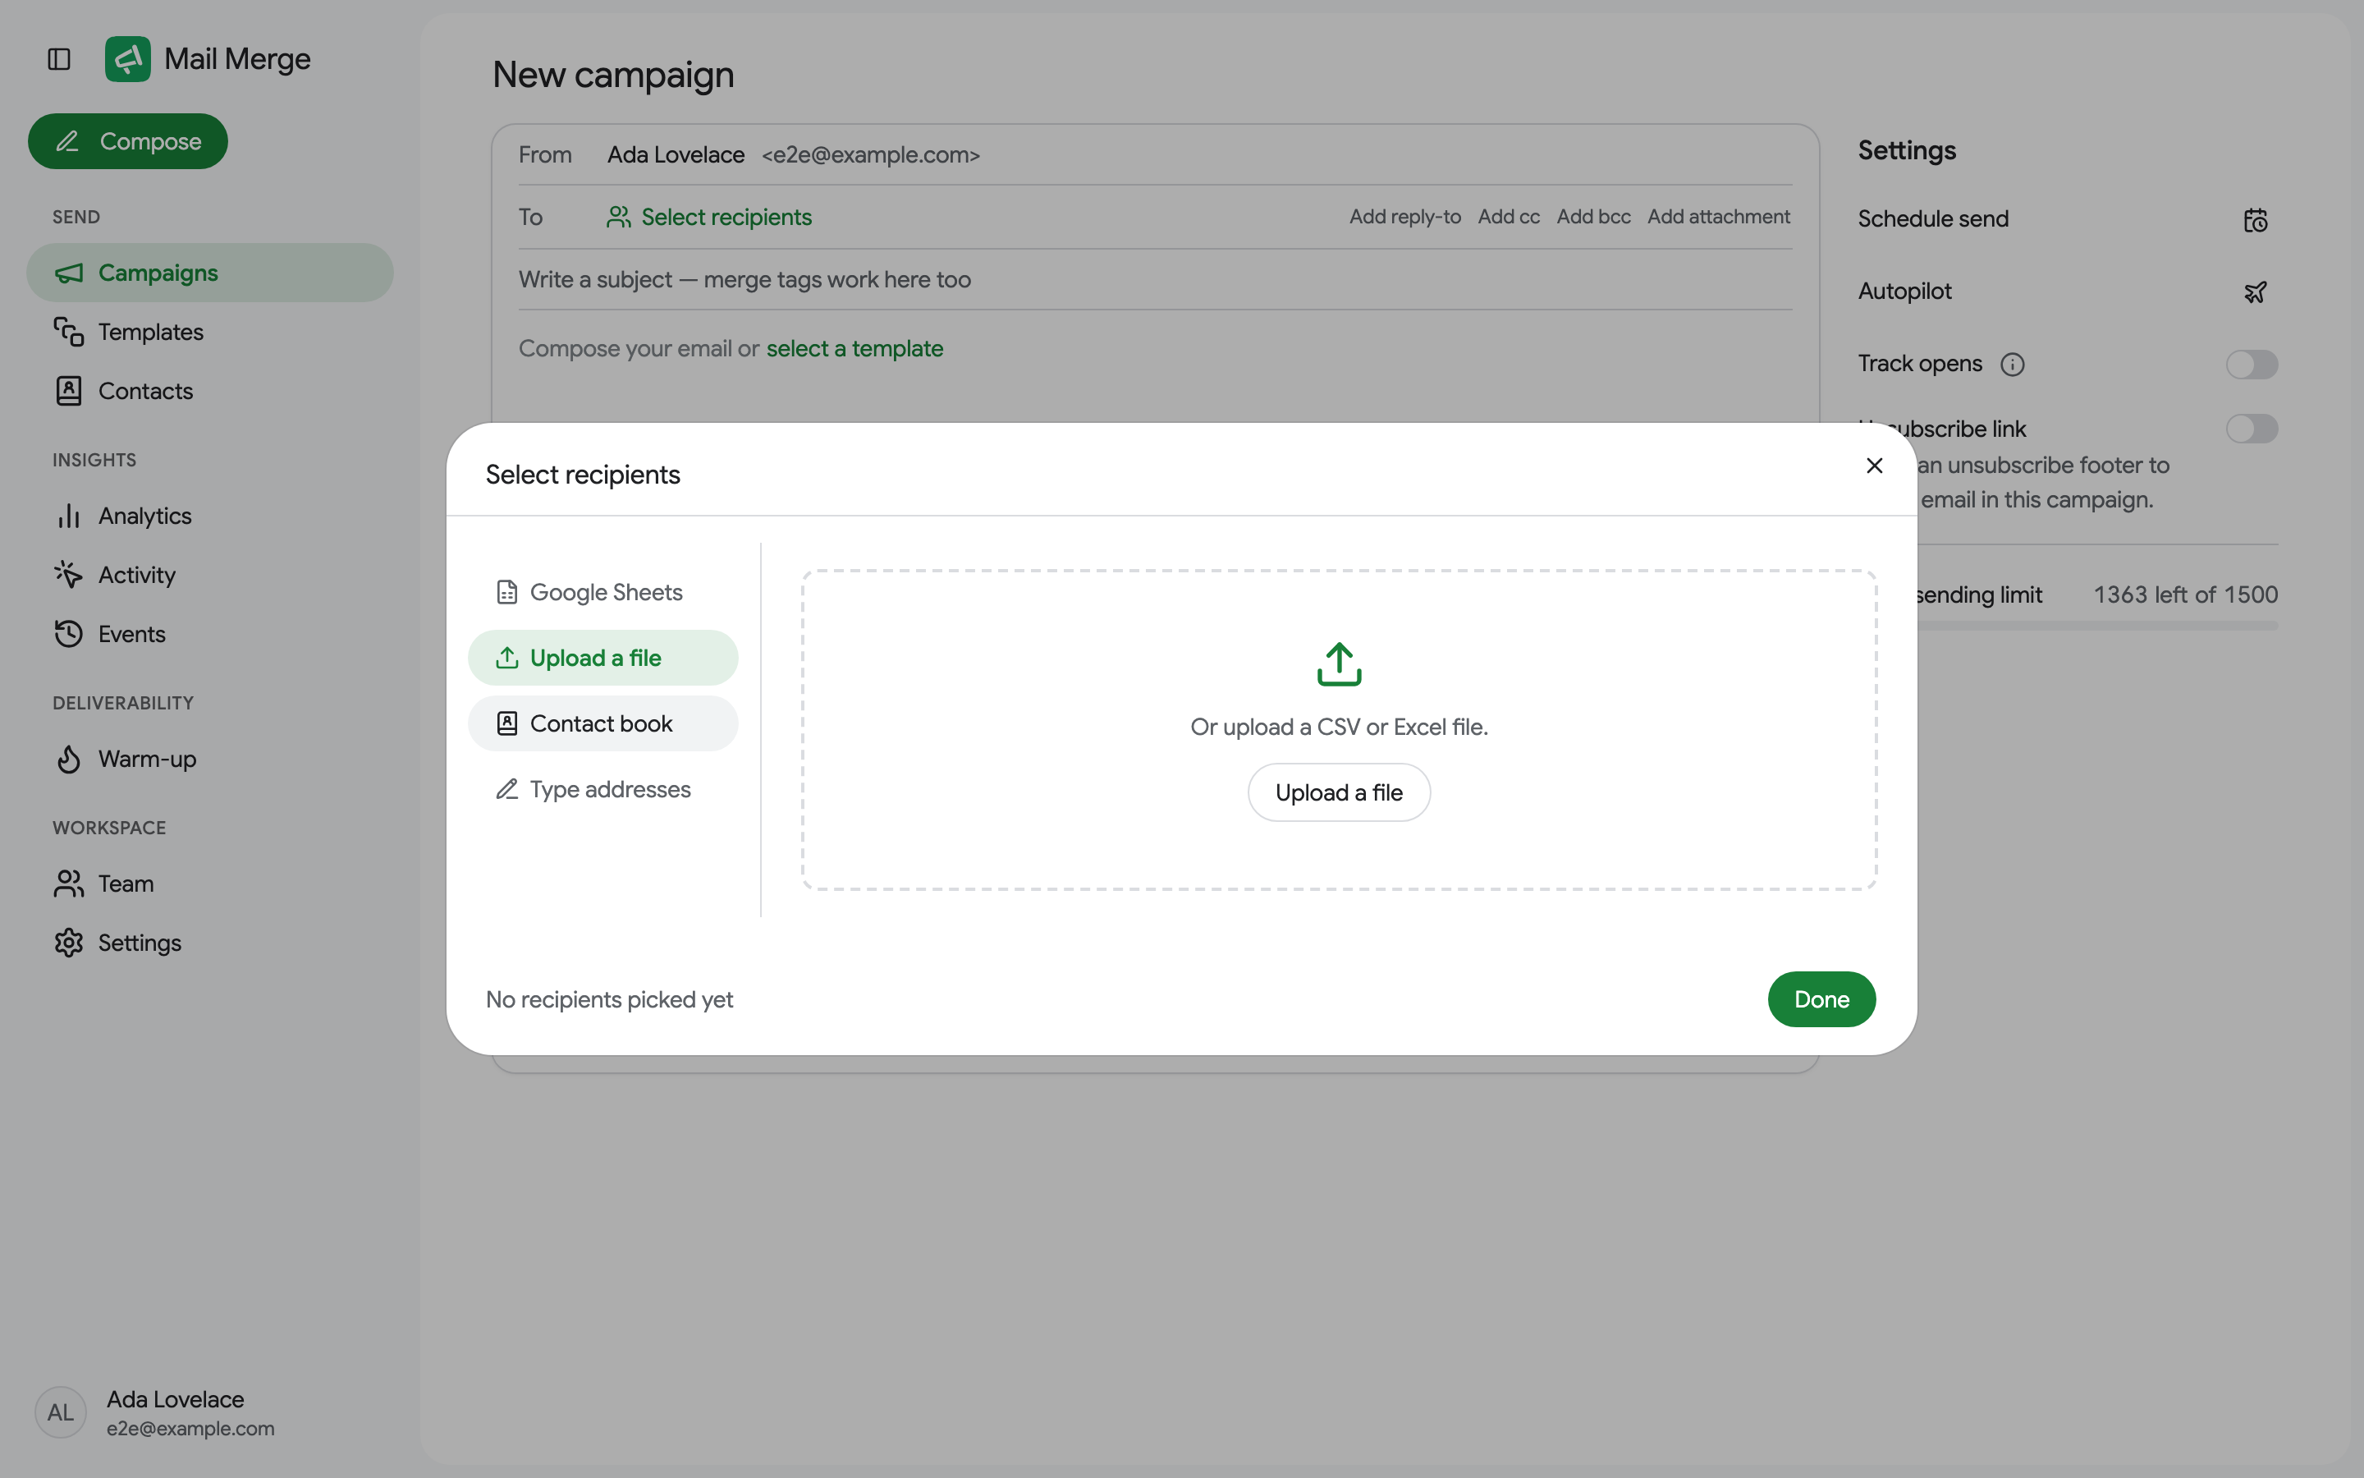Click the Mail Merge megaphone logo
Screen dimensions: 2364x1478
coord(128,60)
